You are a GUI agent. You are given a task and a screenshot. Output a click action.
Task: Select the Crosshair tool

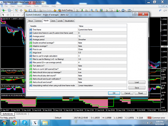pyautogui.click(x=8, y=15)
